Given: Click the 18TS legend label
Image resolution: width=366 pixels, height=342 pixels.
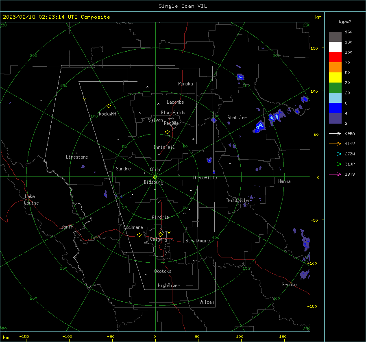Looking at the screenshot, I should coord(350,174).
